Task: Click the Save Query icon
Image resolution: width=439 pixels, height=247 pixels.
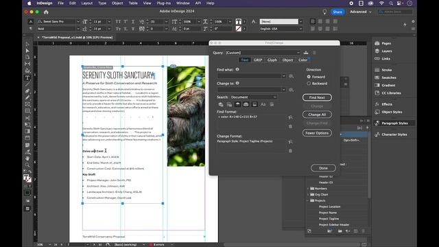Action: [x=306, y=52]
